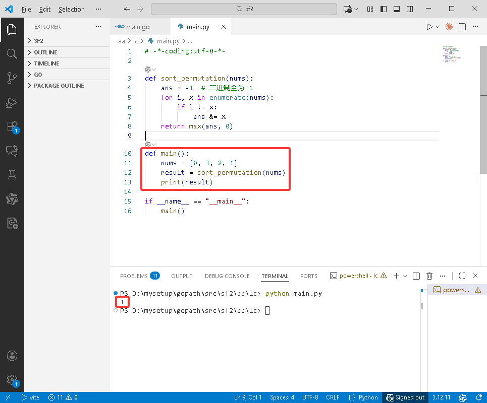Expand the SF2 folder section
Image resolution: width=487 pixels, height=403 pixels.
click(67, 41)
